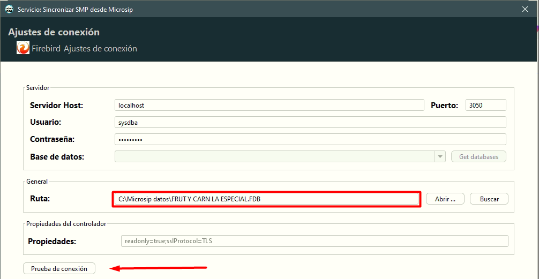Click the 'Ruta:' label
Screen dimensions: 539x279
point(40,199)
